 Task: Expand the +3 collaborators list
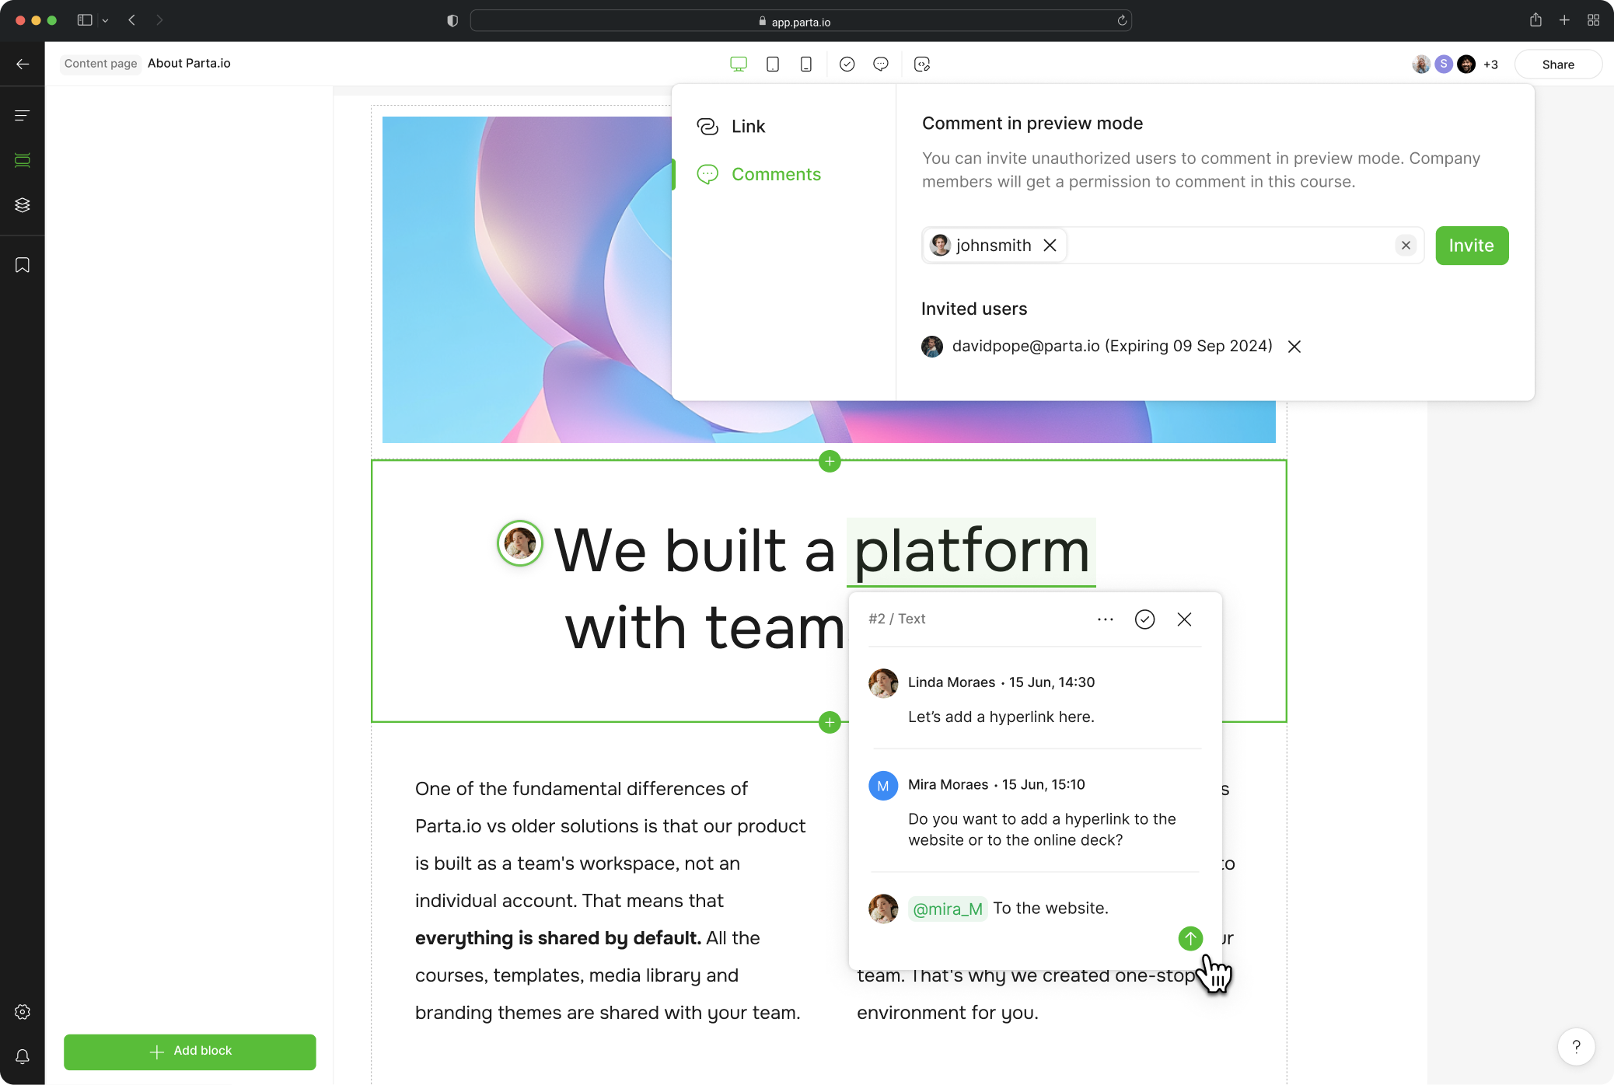[x=1490, y=65]
